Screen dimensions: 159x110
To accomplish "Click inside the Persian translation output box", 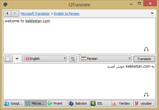I will [x=79, y=81].
